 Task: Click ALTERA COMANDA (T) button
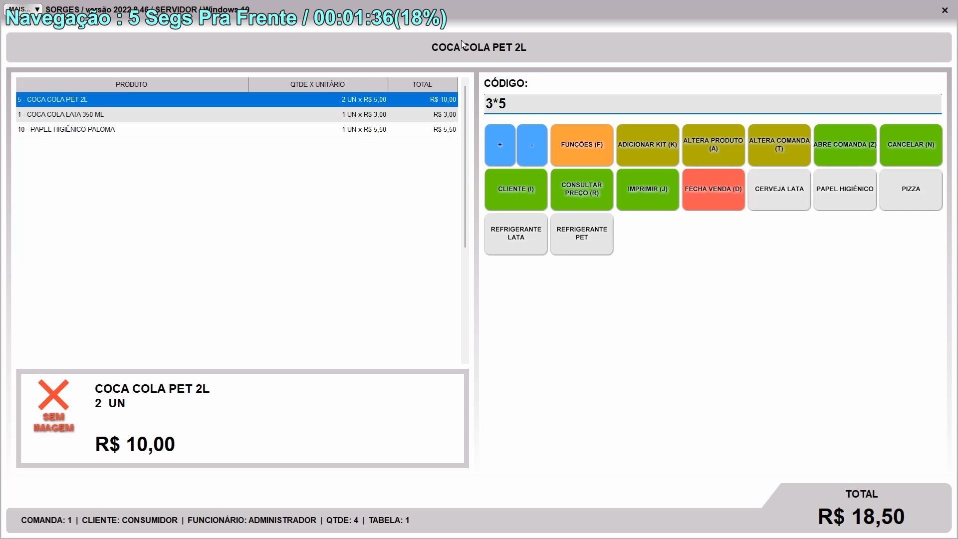click(x=779, y=145)
